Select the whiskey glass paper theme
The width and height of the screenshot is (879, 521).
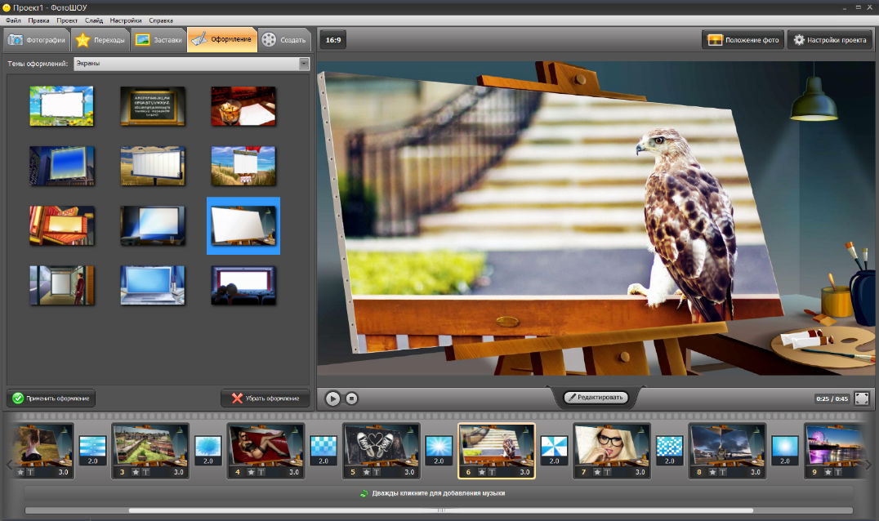(x=243, y=105)
